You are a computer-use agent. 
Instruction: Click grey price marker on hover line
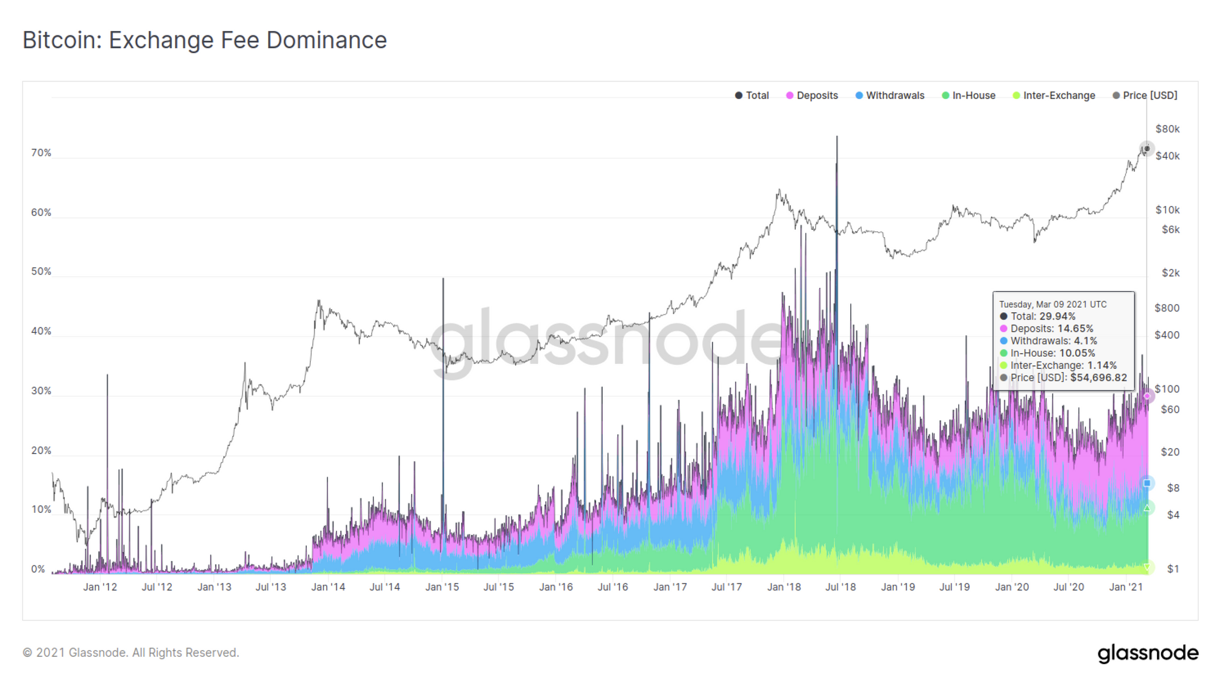tap(1146, 149)
